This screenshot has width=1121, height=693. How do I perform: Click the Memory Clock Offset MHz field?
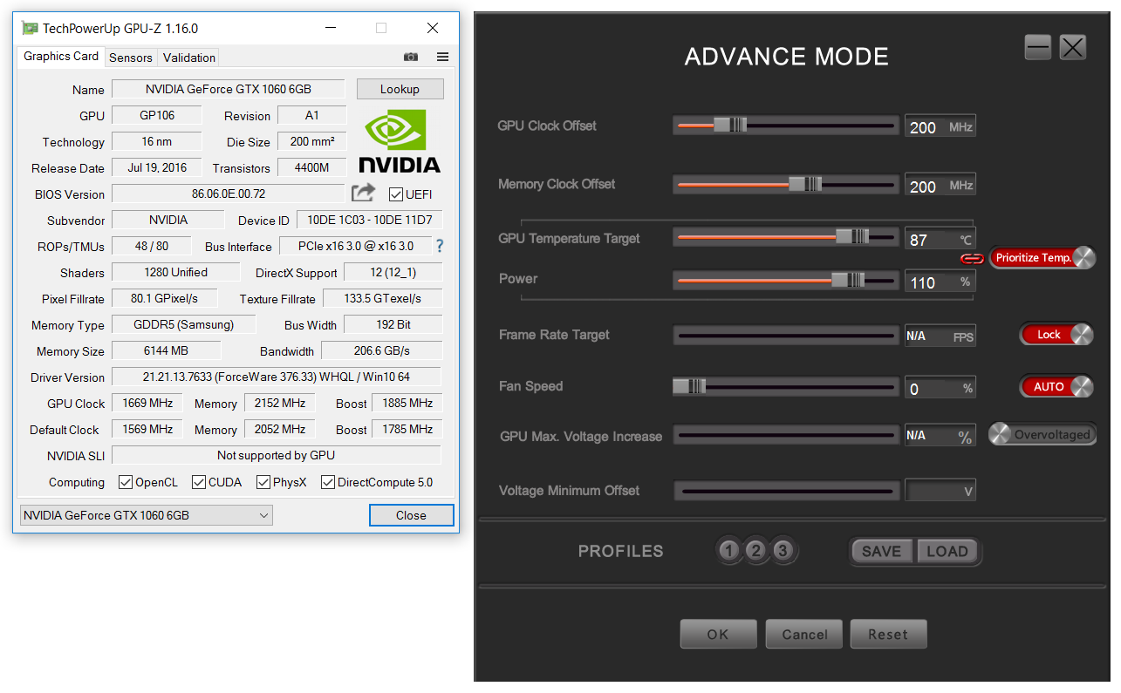[940, 186]
